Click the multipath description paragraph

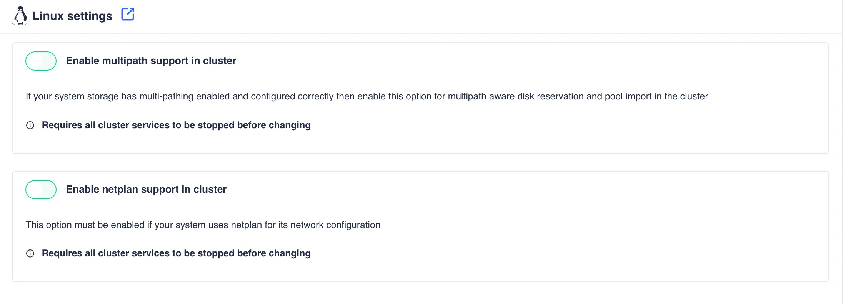tap(367, 96)
